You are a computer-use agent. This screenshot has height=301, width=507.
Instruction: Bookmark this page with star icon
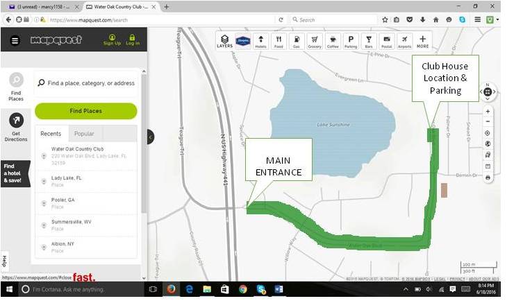click(x=385, y=19)
